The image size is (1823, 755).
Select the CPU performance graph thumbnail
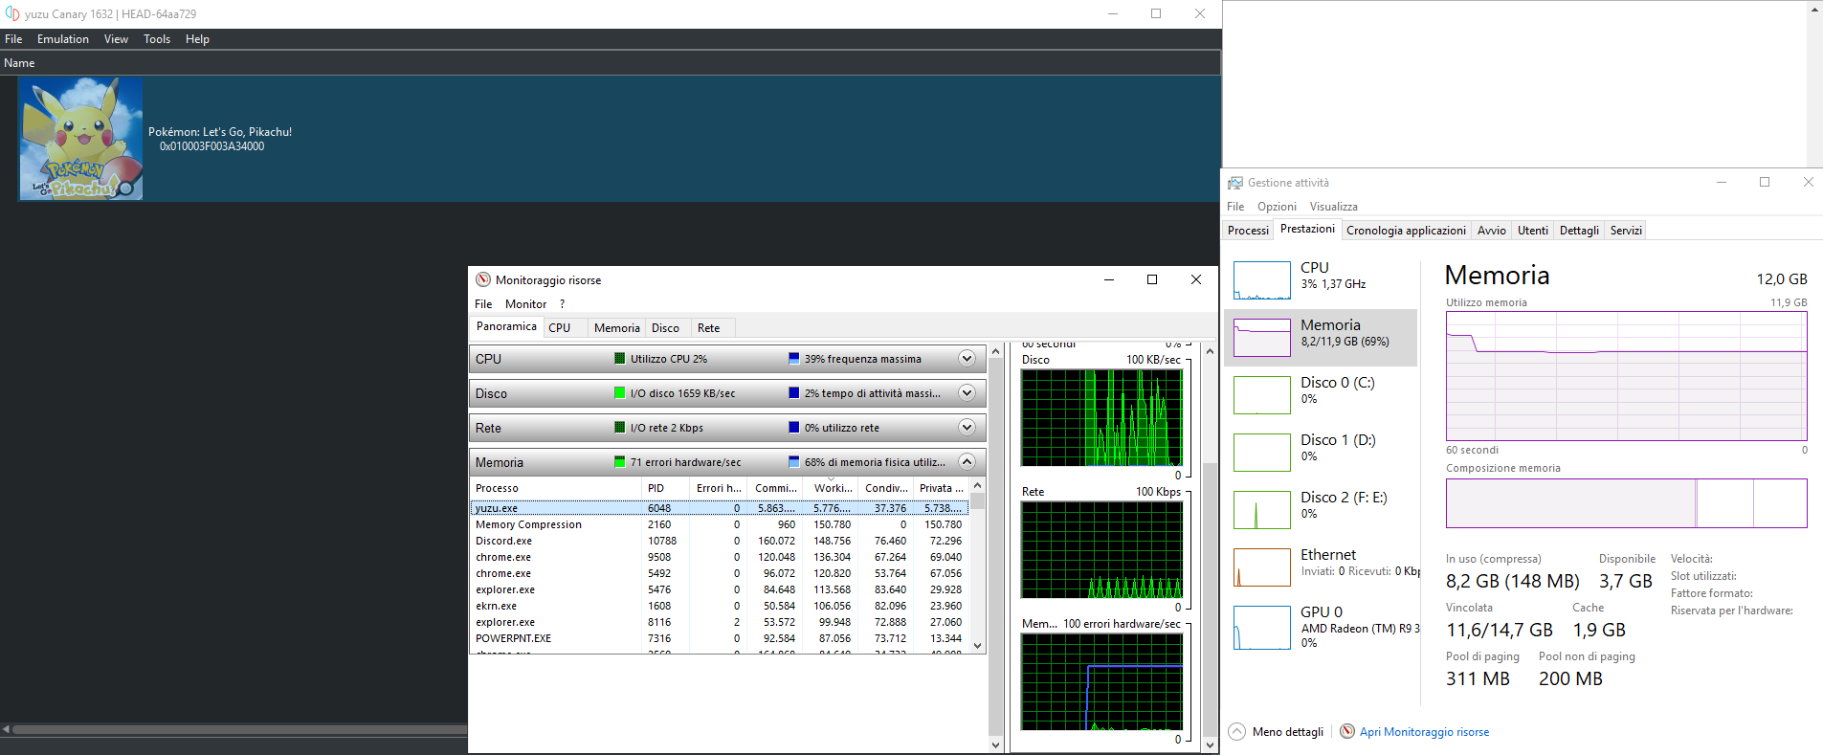[1262, 280]
